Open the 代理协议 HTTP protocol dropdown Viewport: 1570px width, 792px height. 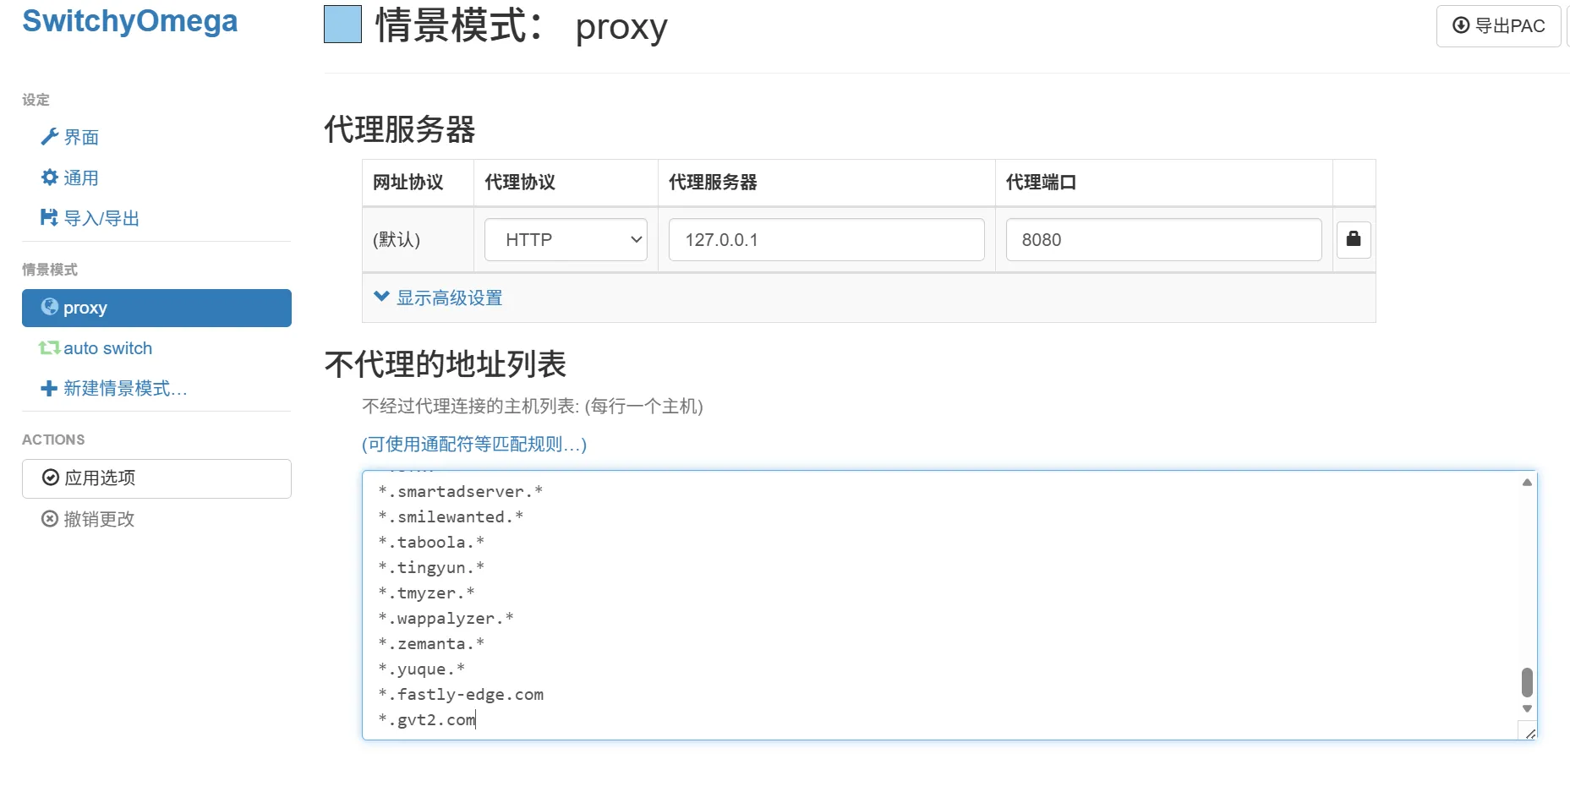click(564, 239)
